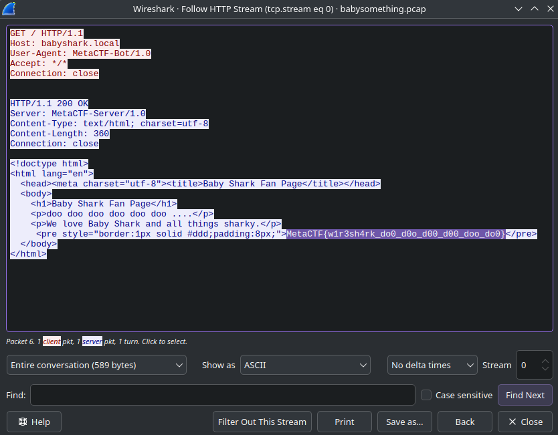Image resolution: width=558 pixels, height=435 pixels.
Task: Click the window minimize chevron icon
Action: pos(519,9)
